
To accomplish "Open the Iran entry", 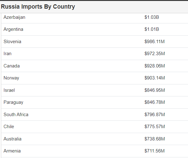I will click(x=7, y=54).
